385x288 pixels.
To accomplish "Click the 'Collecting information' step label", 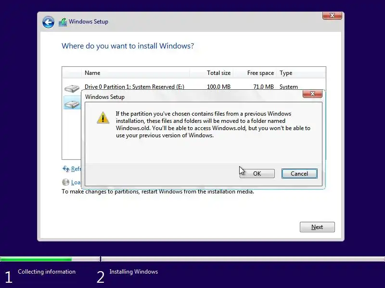I will 47,272.
